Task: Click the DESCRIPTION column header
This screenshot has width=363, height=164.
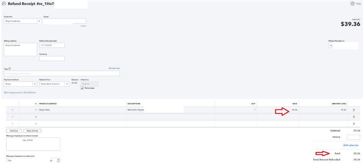Action: (134, 104)
